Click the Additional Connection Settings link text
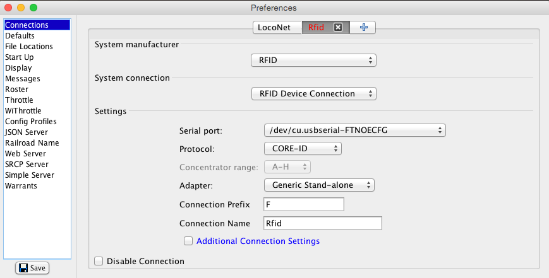The width and height of the screenshot is (549, 278). (258, 241)
